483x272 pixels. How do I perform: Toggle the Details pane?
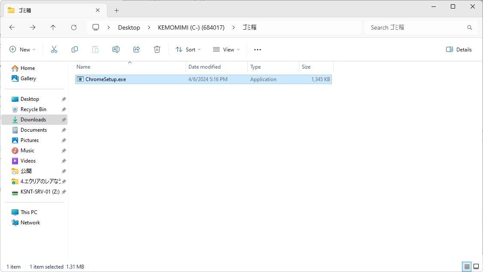(x=459, y=50)
